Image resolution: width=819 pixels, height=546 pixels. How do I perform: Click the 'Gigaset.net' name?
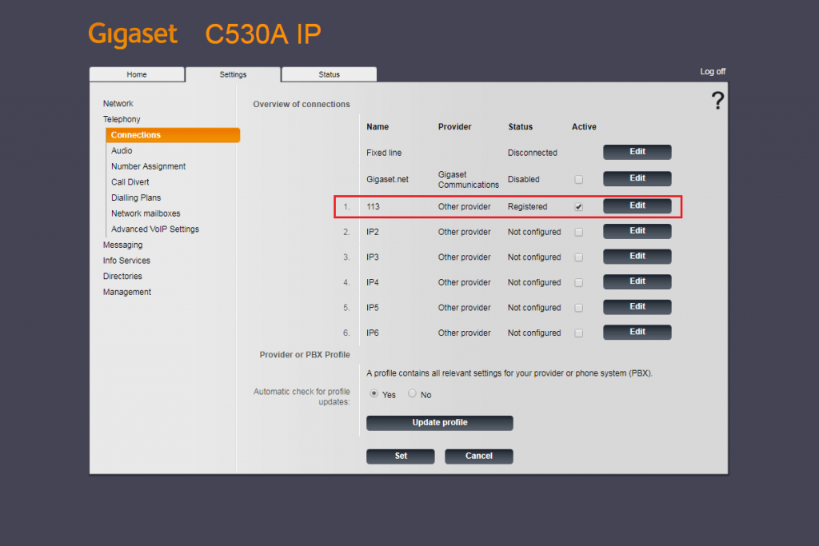(388, 180)
